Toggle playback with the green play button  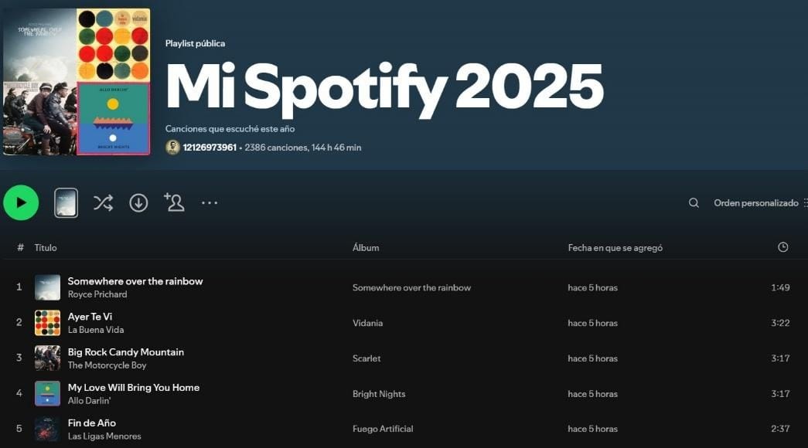tap(21, 202)
